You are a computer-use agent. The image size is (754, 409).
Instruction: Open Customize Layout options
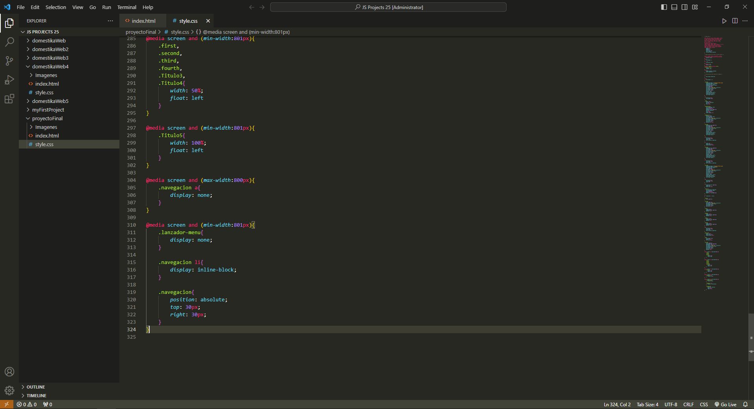695,7
